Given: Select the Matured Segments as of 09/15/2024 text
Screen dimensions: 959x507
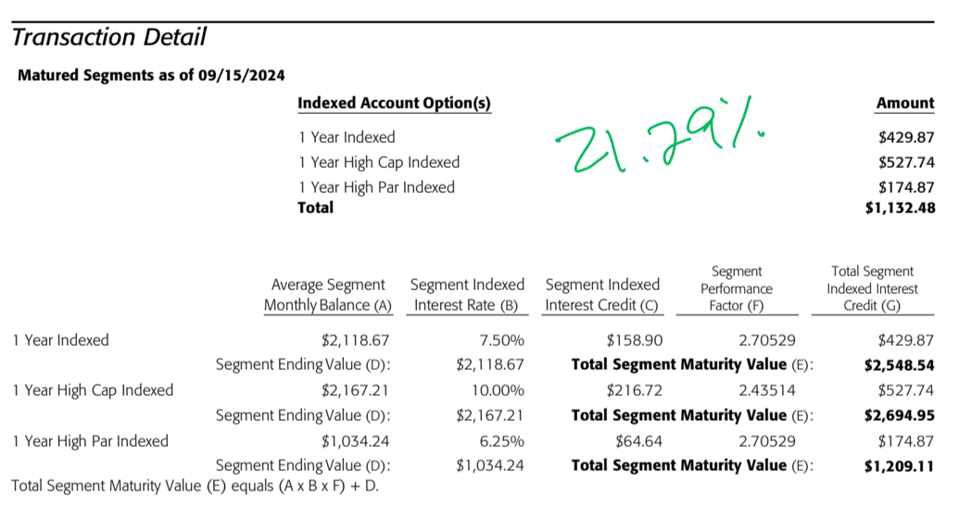Looking at the screenshot, I should [x=151, y=75].
